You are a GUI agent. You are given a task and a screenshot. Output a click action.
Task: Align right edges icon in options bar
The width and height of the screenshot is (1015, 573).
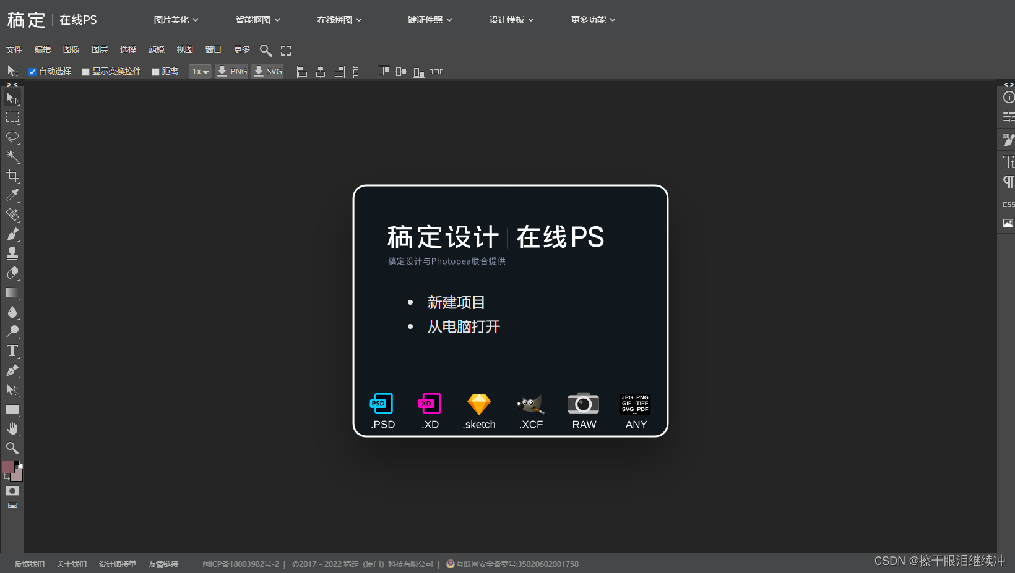pos(339,72)
